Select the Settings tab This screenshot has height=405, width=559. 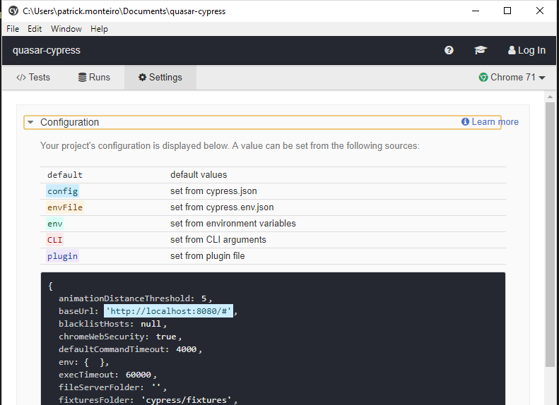click(x=160, y=78)
